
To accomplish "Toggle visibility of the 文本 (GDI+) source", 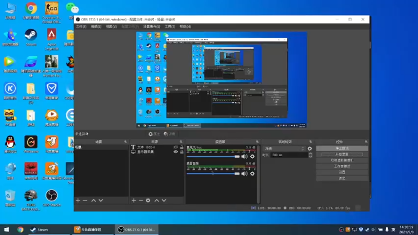I will click(176, 147).
